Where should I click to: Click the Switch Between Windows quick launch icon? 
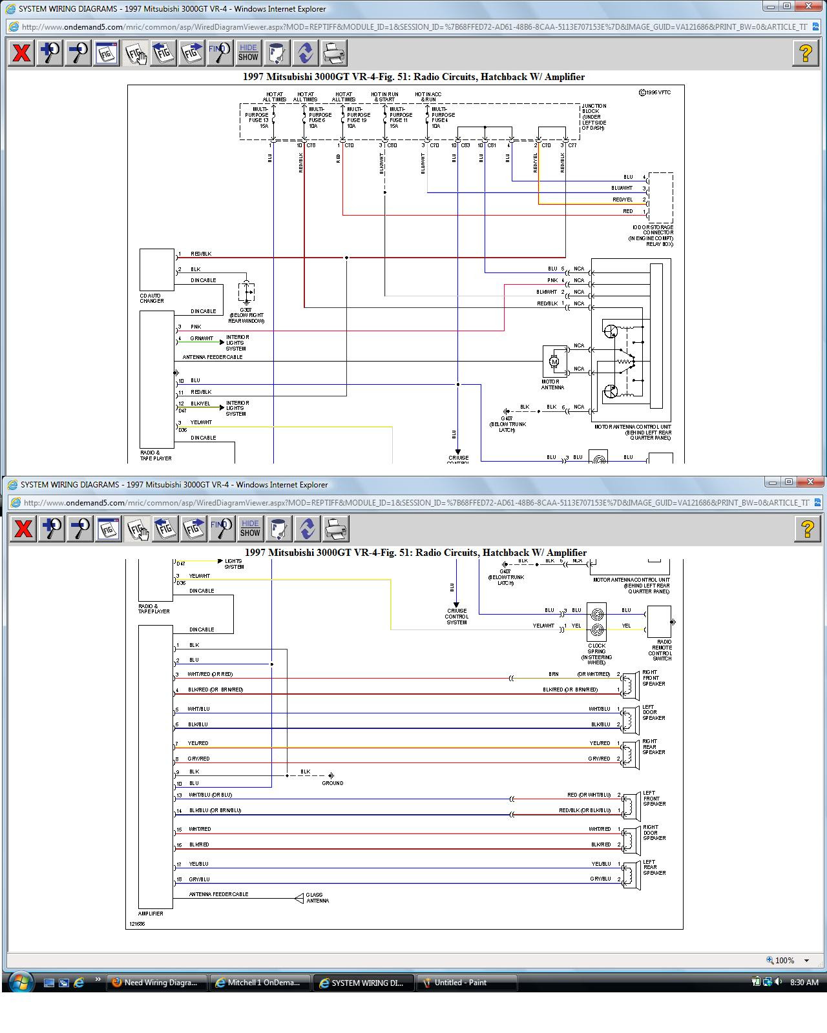(x=63, y=983)
